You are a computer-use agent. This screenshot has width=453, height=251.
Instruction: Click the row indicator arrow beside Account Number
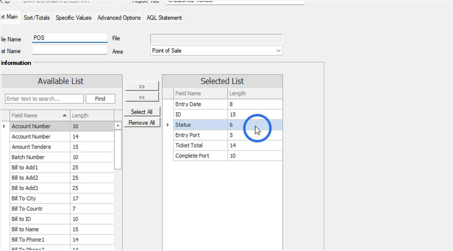pyautogui.click(x=5, y=126)
